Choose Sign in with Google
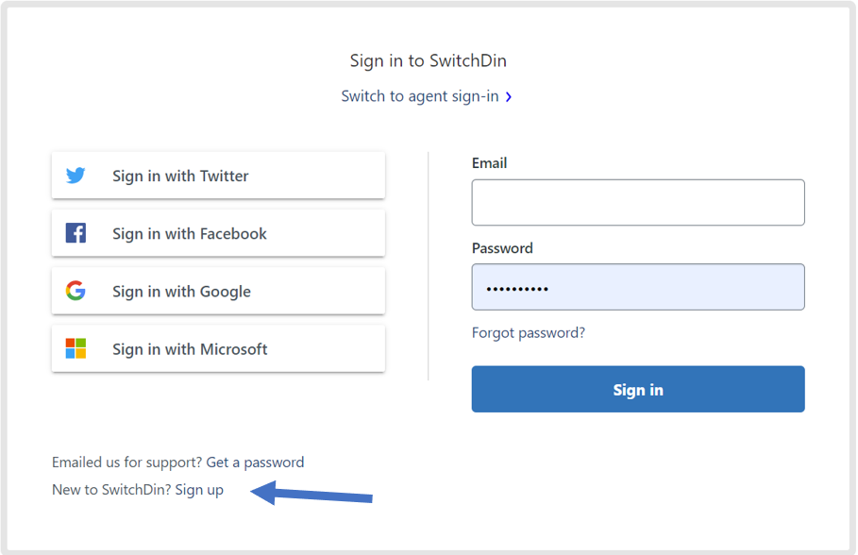This screenshot has height=555, width=858. [218, 291]
